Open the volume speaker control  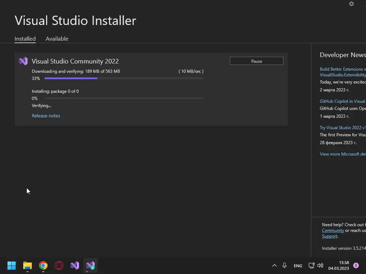(x=320, y=265)
